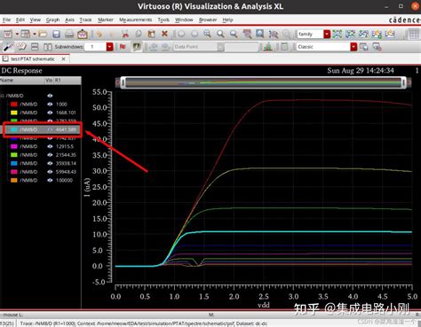421x327 pixels.
Task: Click the cloud annotation icon in second toolbar
Action: (x=21, y=47)
